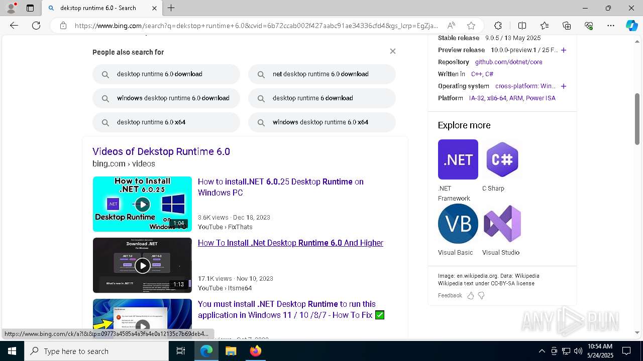Click the Feedback link in knowledge panel
This screenshot has height=361, width=643.
click(450, 295)
